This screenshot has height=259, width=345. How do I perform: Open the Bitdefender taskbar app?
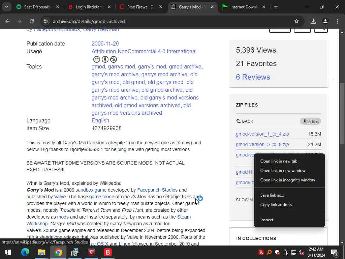(108, 252)
